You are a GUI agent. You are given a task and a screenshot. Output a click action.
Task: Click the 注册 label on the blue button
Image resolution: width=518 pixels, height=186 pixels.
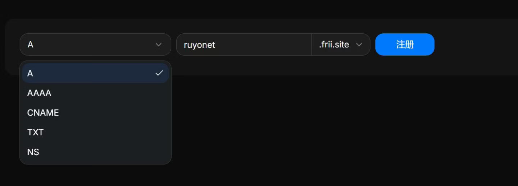pos(405,45)
